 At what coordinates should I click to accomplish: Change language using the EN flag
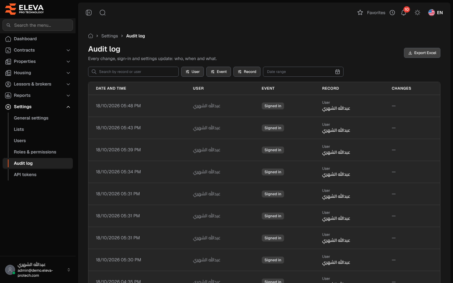(x=436, y=13)
